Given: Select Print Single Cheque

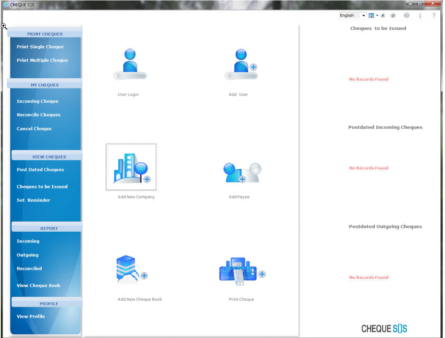Looking at the screenshot, I should coord(40,47).
